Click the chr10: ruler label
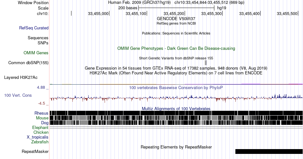Viewport: 303px width, 159px height. pos(42,13)
